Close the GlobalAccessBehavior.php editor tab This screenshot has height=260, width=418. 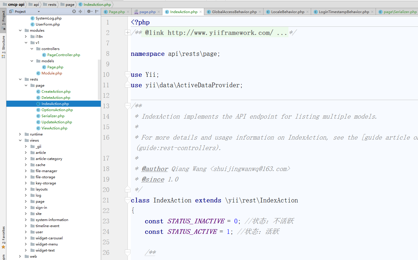coord(260,12)
